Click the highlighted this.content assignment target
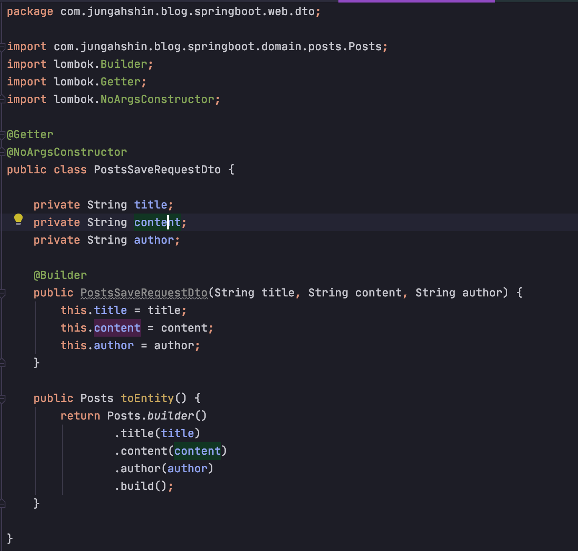 (x=117, y=328)
